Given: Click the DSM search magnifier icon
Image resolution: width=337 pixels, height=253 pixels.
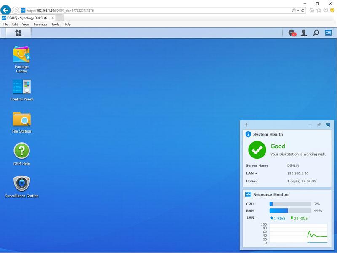Looking at the screenshot, I should coord(316,33).
